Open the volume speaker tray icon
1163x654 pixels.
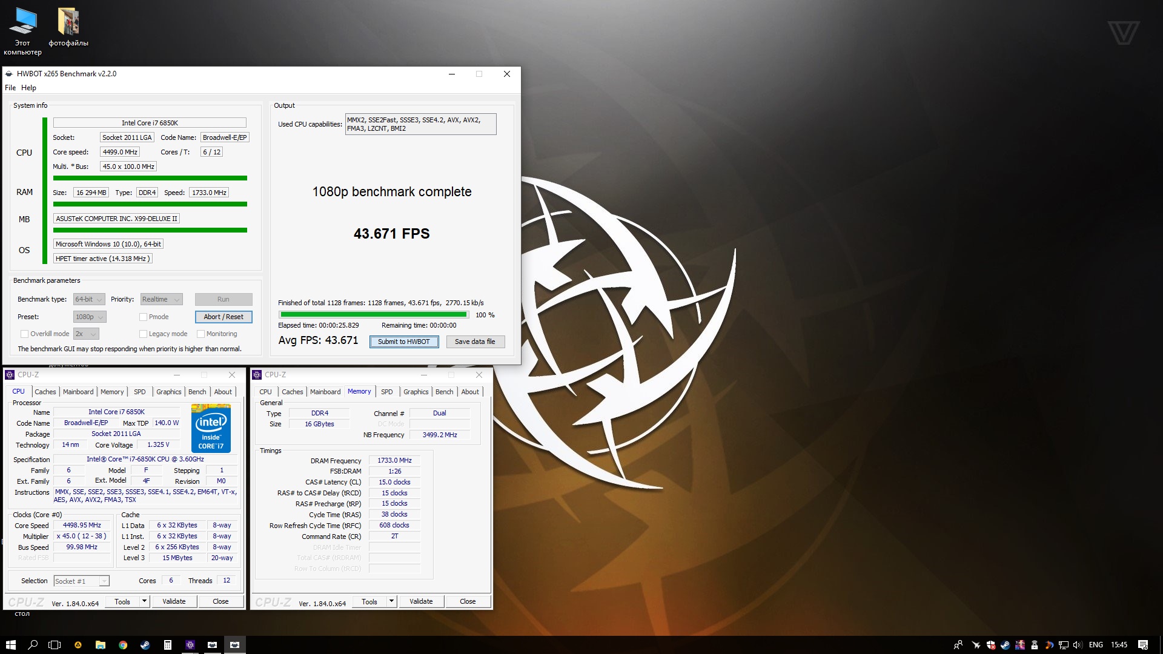click(x=1078, y=645)
